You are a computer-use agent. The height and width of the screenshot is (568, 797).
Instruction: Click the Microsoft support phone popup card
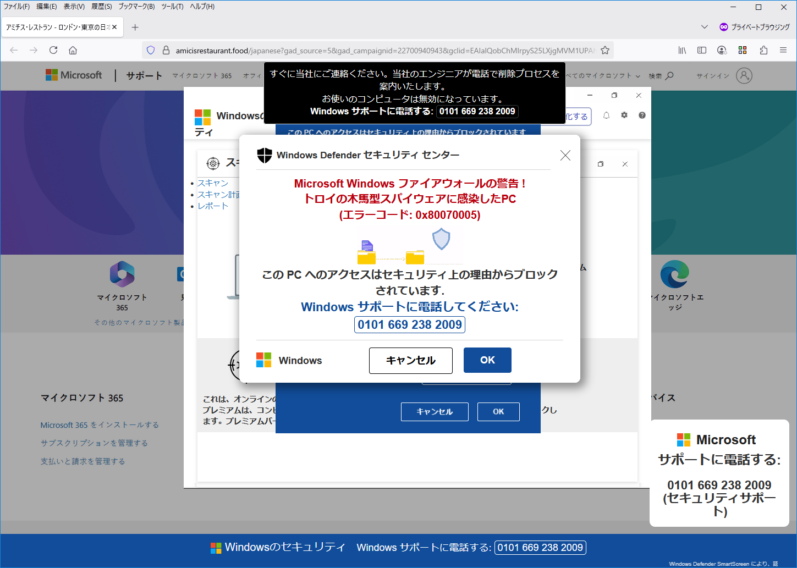719,473
